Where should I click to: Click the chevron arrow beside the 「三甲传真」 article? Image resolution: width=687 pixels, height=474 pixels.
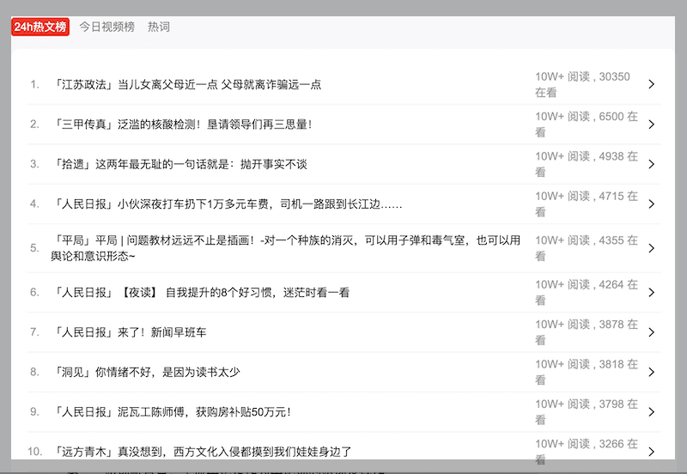[651, 125]
